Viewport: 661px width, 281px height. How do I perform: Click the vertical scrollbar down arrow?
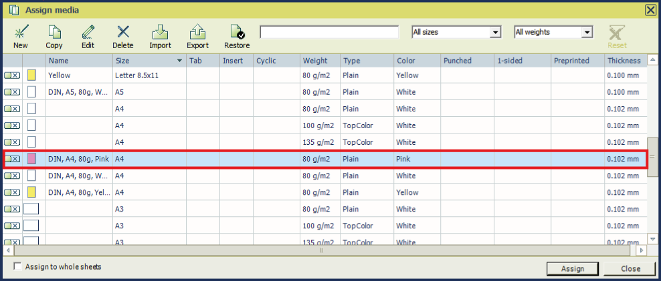(652, 238)
